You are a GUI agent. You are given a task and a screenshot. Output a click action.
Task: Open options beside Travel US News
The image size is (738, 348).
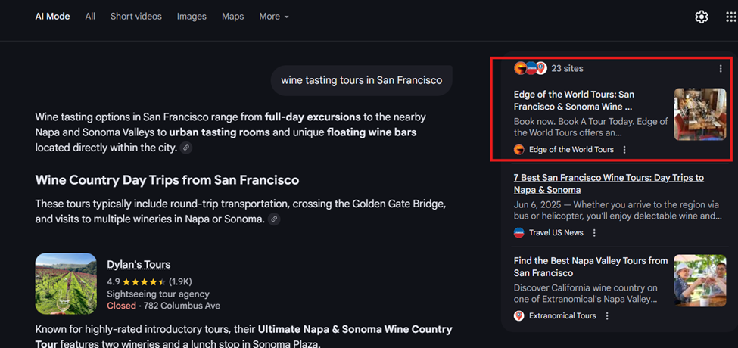click(x=594, y=233)
